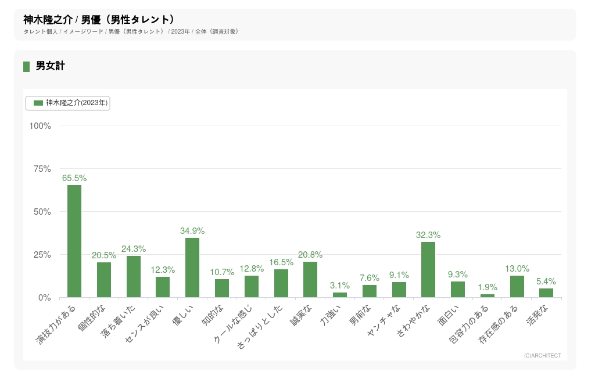Select the 個性的な bar at 20.5%
The width and height of the screenshot is (595, 379).
(104, 280)
